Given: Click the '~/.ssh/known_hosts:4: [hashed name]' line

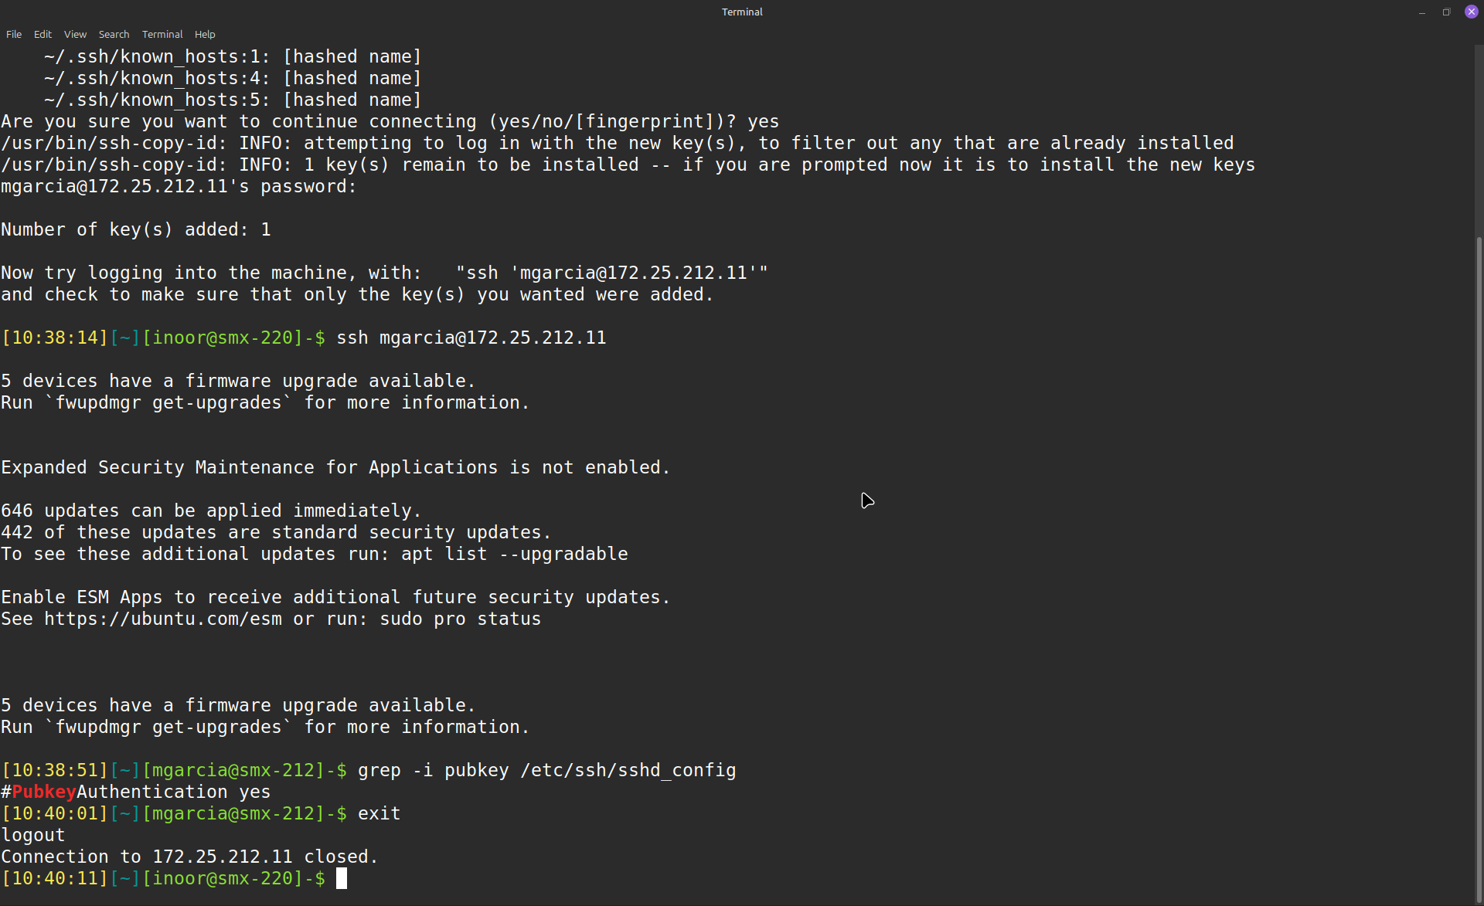Looking at the screenshot, I should point(233,78).
